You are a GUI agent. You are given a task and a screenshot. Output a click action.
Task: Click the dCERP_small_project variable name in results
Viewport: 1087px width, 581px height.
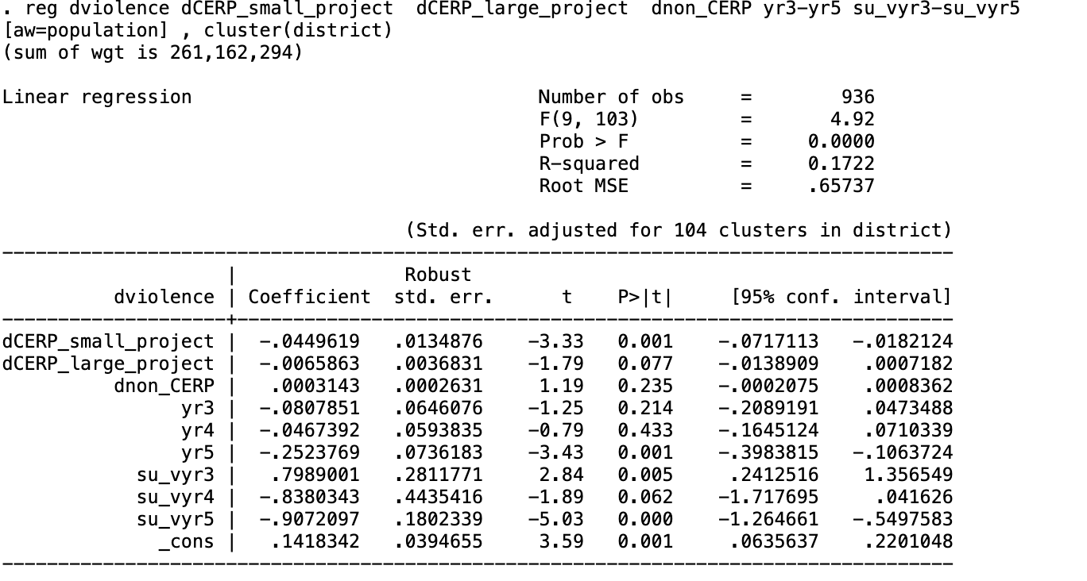(x=108, y=341)
